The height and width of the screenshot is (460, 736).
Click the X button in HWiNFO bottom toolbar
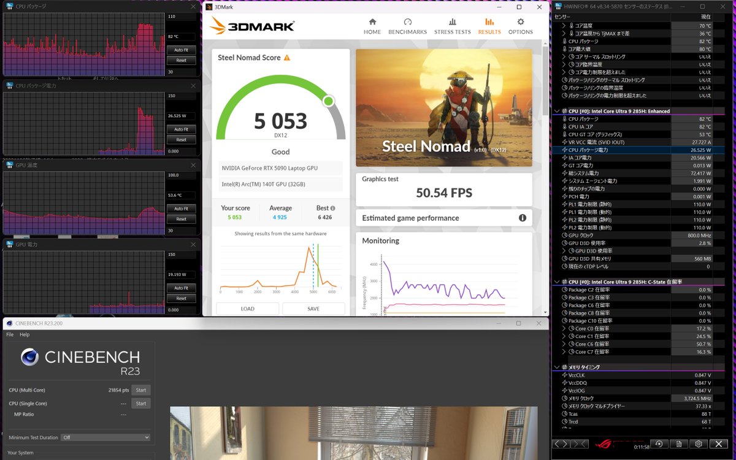click(719, 443)
